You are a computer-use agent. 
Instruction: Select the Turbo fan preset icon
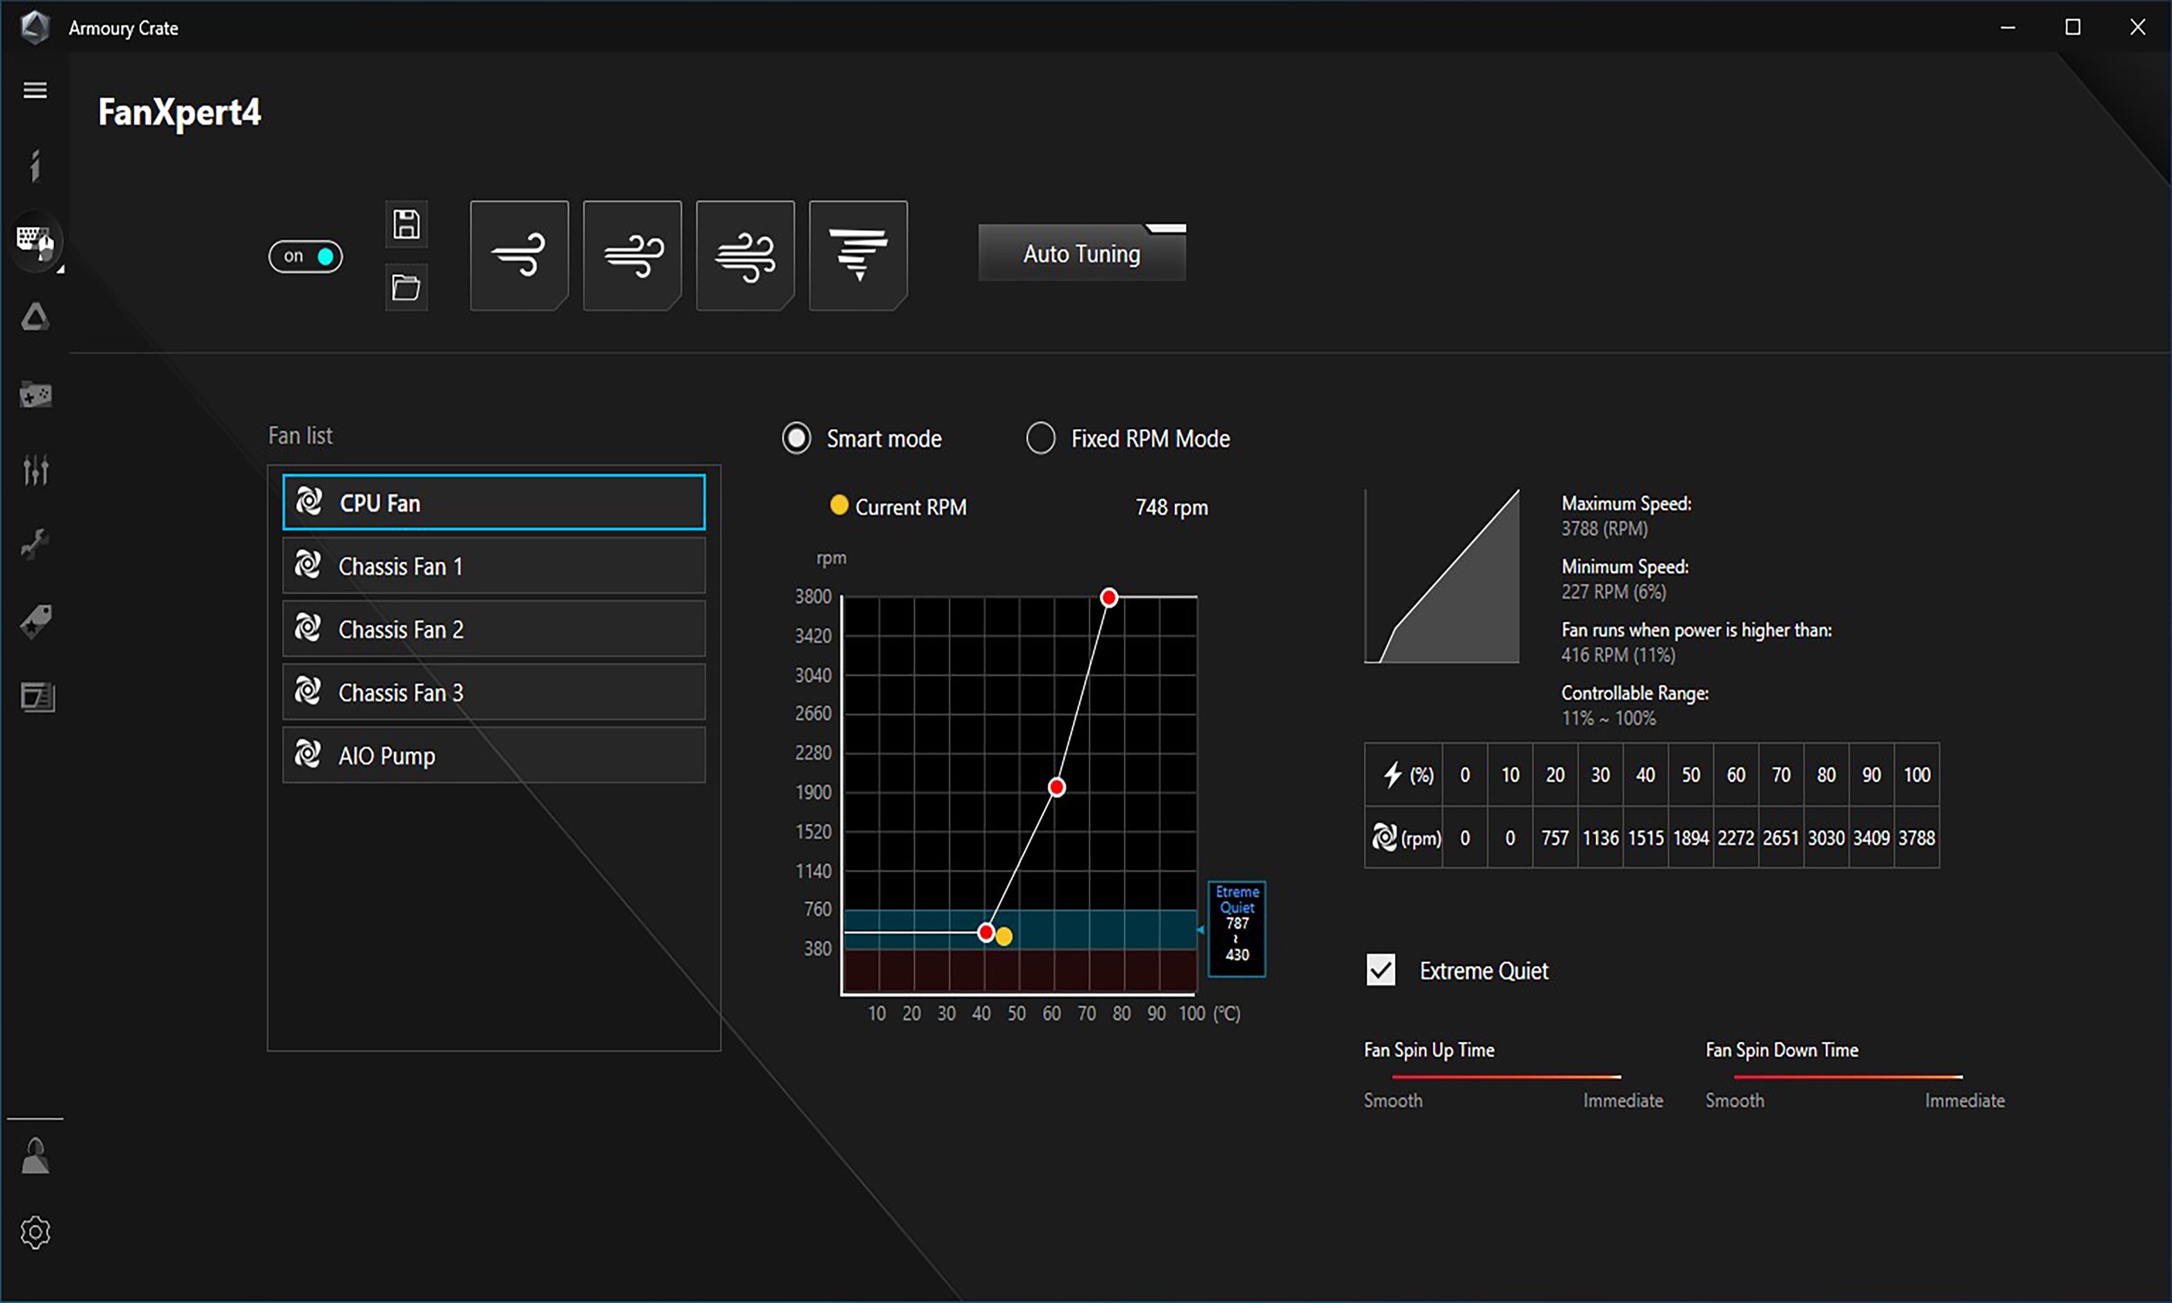pos(745,255)
